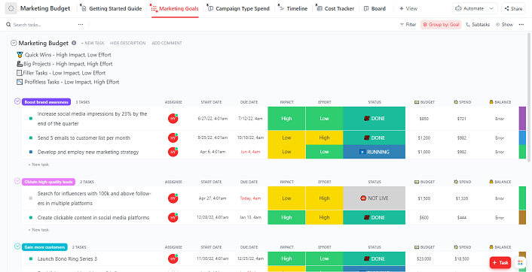
Task: Click purple color cell on social impressions row
Action: 522,119
